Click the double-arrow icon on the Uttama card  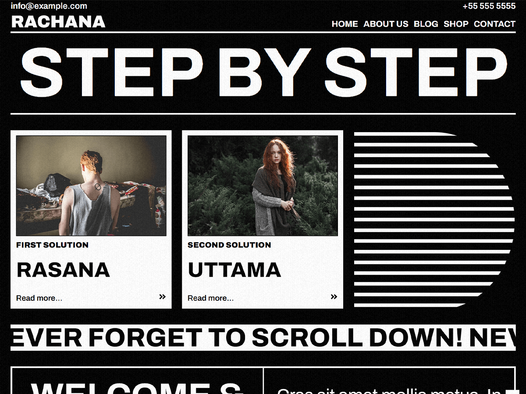[x=334, y=297]
